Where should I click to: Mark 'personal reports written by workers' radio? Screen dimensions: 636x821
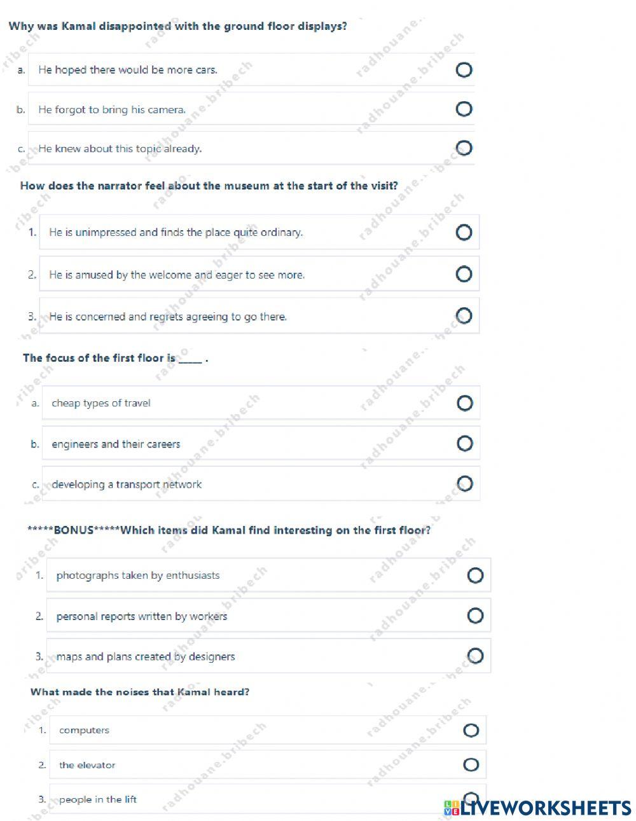coord(475,615)
